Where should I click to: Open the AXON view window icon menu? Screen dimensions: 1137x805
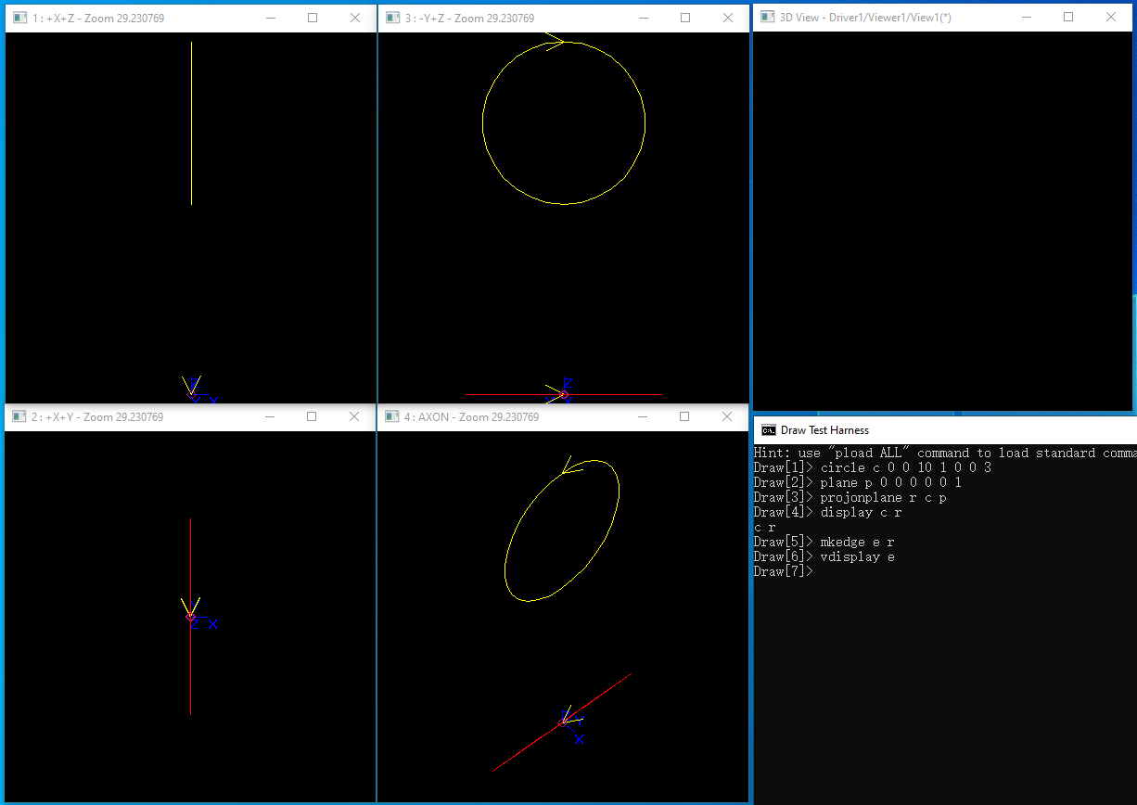pyautogui.click(x=391, y=417)
